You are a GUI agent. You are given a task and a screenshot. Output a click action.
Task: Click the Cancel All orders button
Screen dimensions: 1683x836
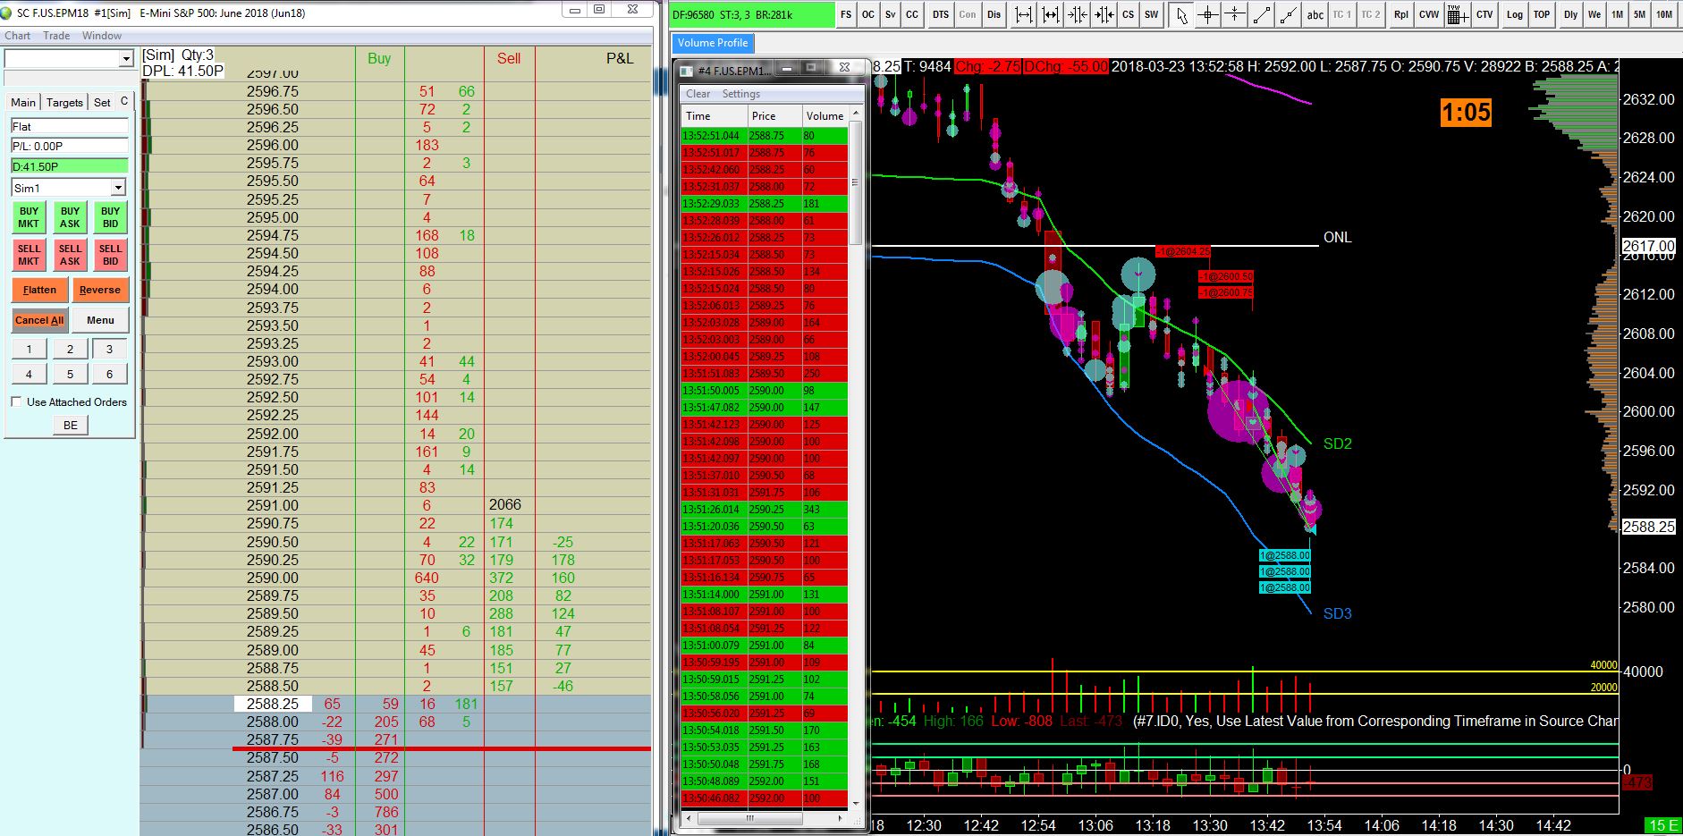(x=39, y=320)
